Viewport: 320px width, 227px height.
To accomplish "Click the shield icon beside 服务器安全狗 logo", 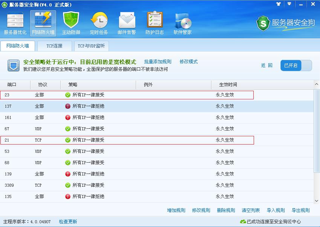I will 263,23.
